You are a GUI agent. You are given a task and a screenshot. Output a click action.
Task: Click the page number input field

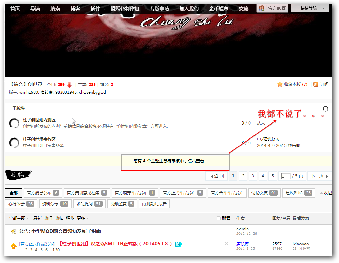[286, 176]
